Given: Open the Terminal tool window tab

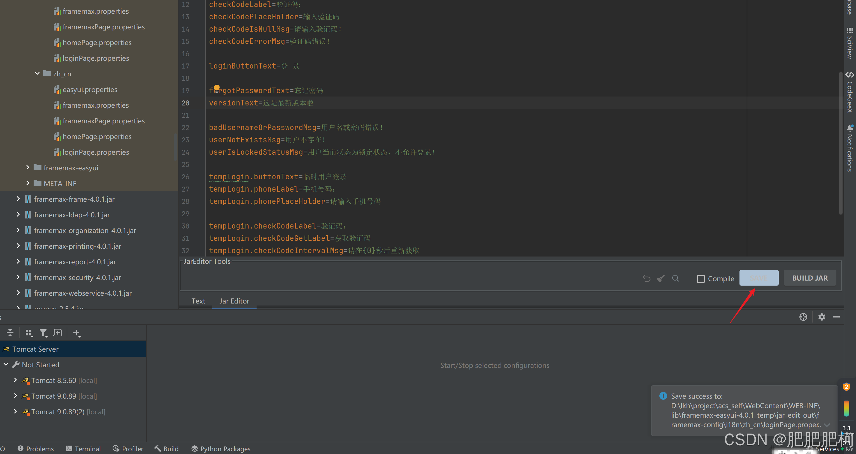Looking at the screenshot, I should [x=83, y=448].
